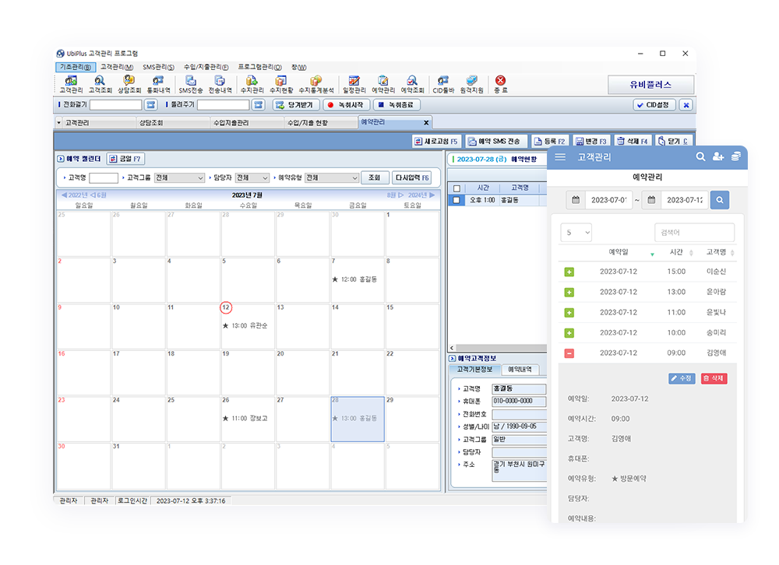Click the CID툴바 toolbar icon
The width and height of the screenshot is (779, 565).
(442, 84)
